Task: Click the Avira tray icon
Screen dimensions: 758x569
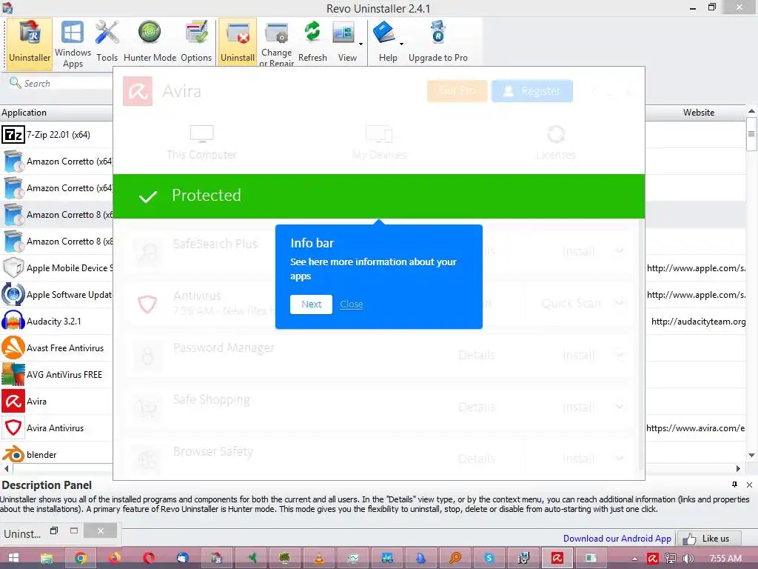Action: 653,559
